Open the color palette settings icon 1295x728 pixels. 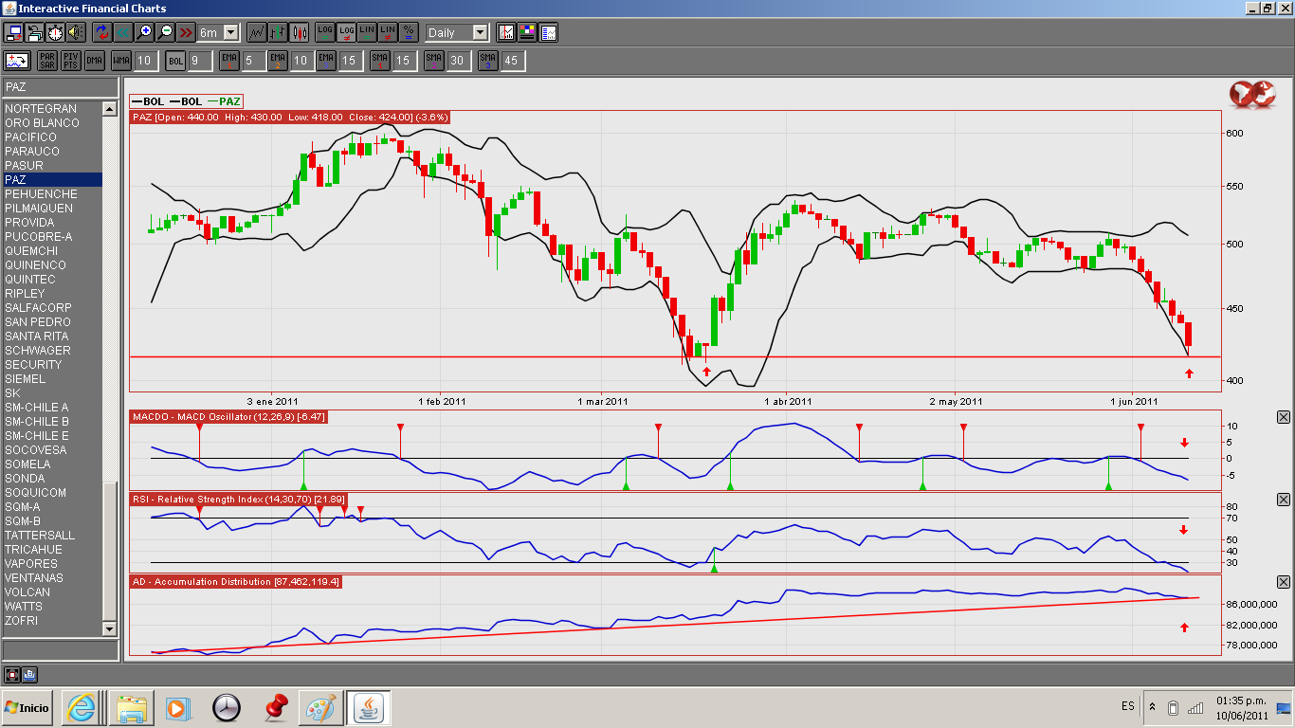click(x=527, y=32)
